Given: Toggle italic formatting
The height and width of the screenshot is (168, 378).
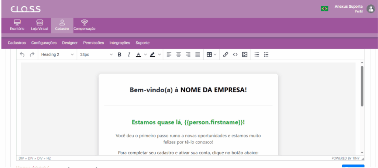Looking at the screenshot, I should coord(129,54).
